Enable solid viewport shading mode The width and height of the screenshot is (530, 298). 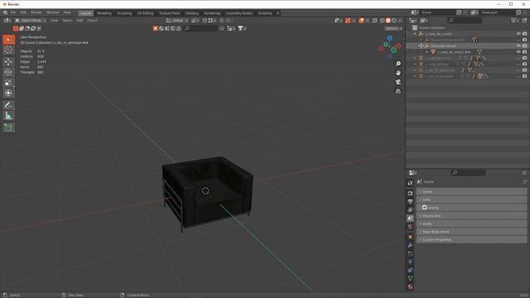(388, 21)
